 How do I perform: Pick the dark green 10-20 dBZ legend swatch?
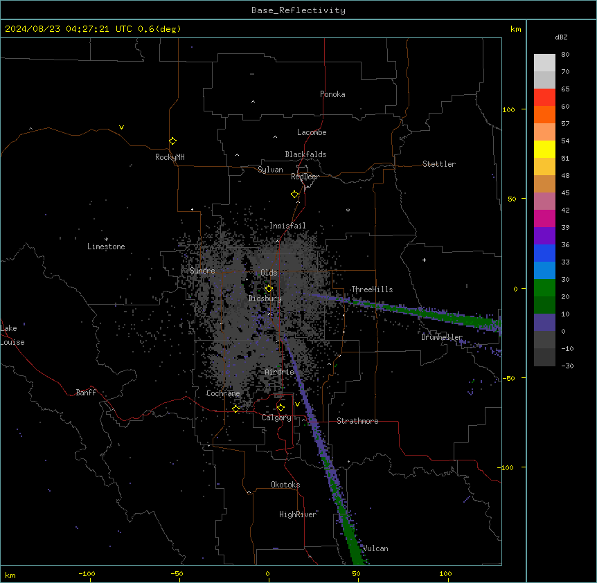(x=544, y=305)
